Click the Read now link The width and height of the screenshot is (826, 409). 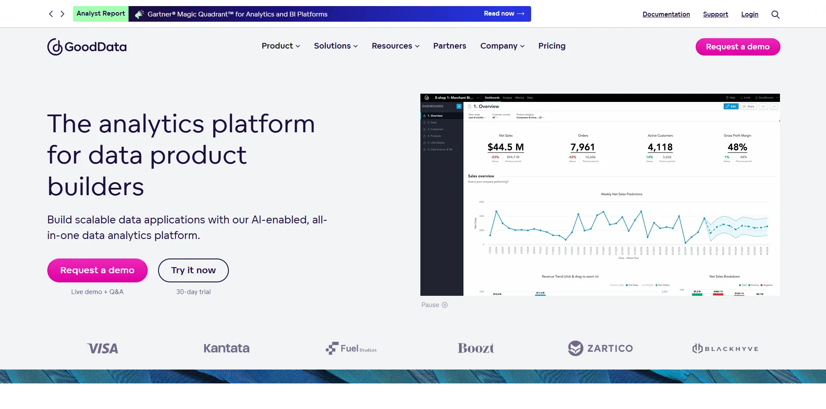[x=504, y=14]
